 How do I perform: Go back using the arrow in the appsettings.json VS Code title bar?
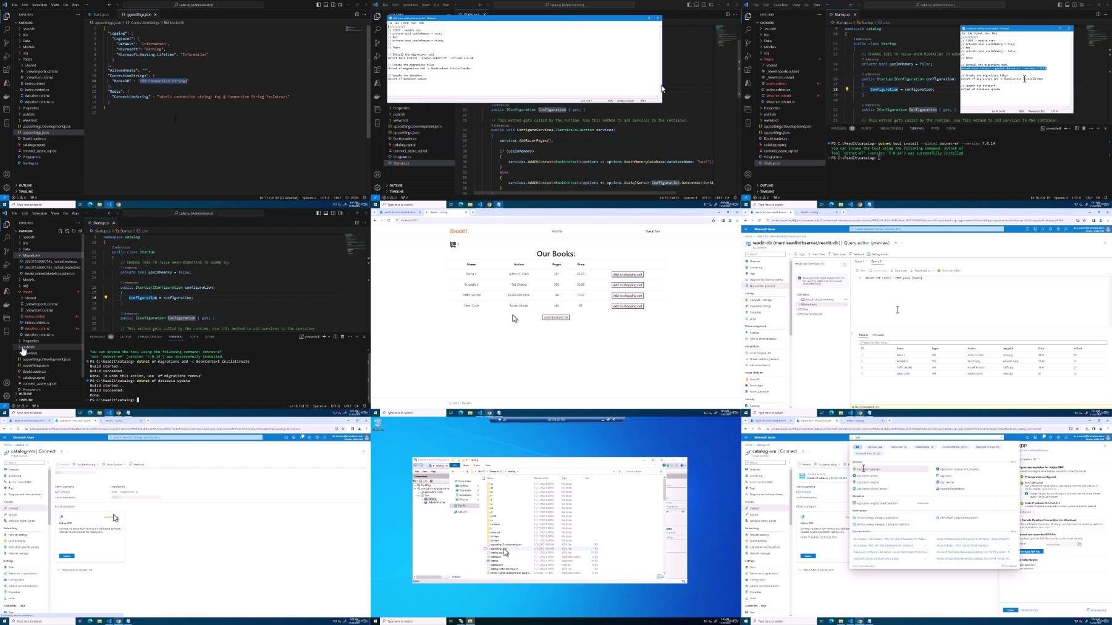(109, 5)
